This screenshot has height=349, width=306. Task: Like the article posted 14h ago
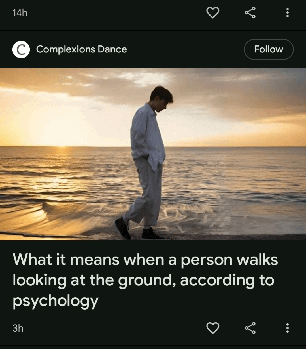(213, 13)
